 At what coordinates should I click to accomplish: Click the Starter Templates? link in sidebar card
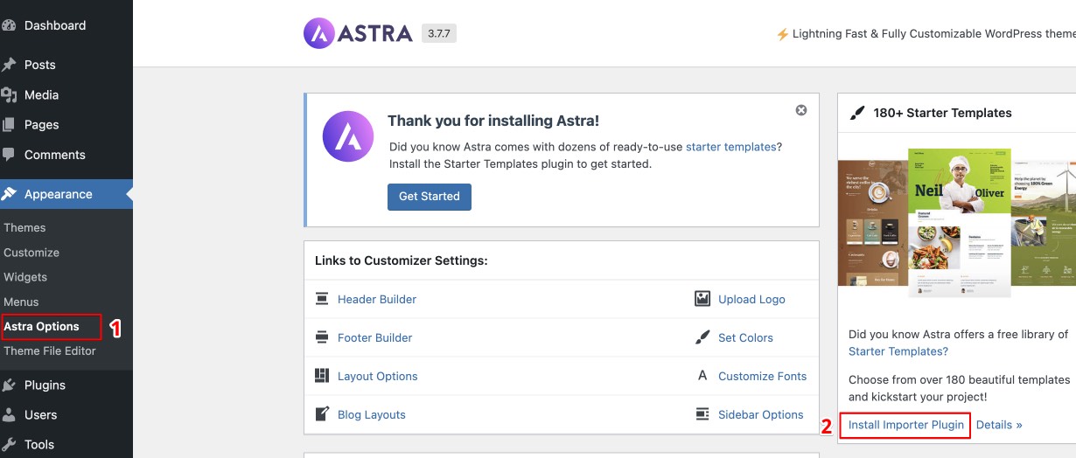click(x=898, y=351)
